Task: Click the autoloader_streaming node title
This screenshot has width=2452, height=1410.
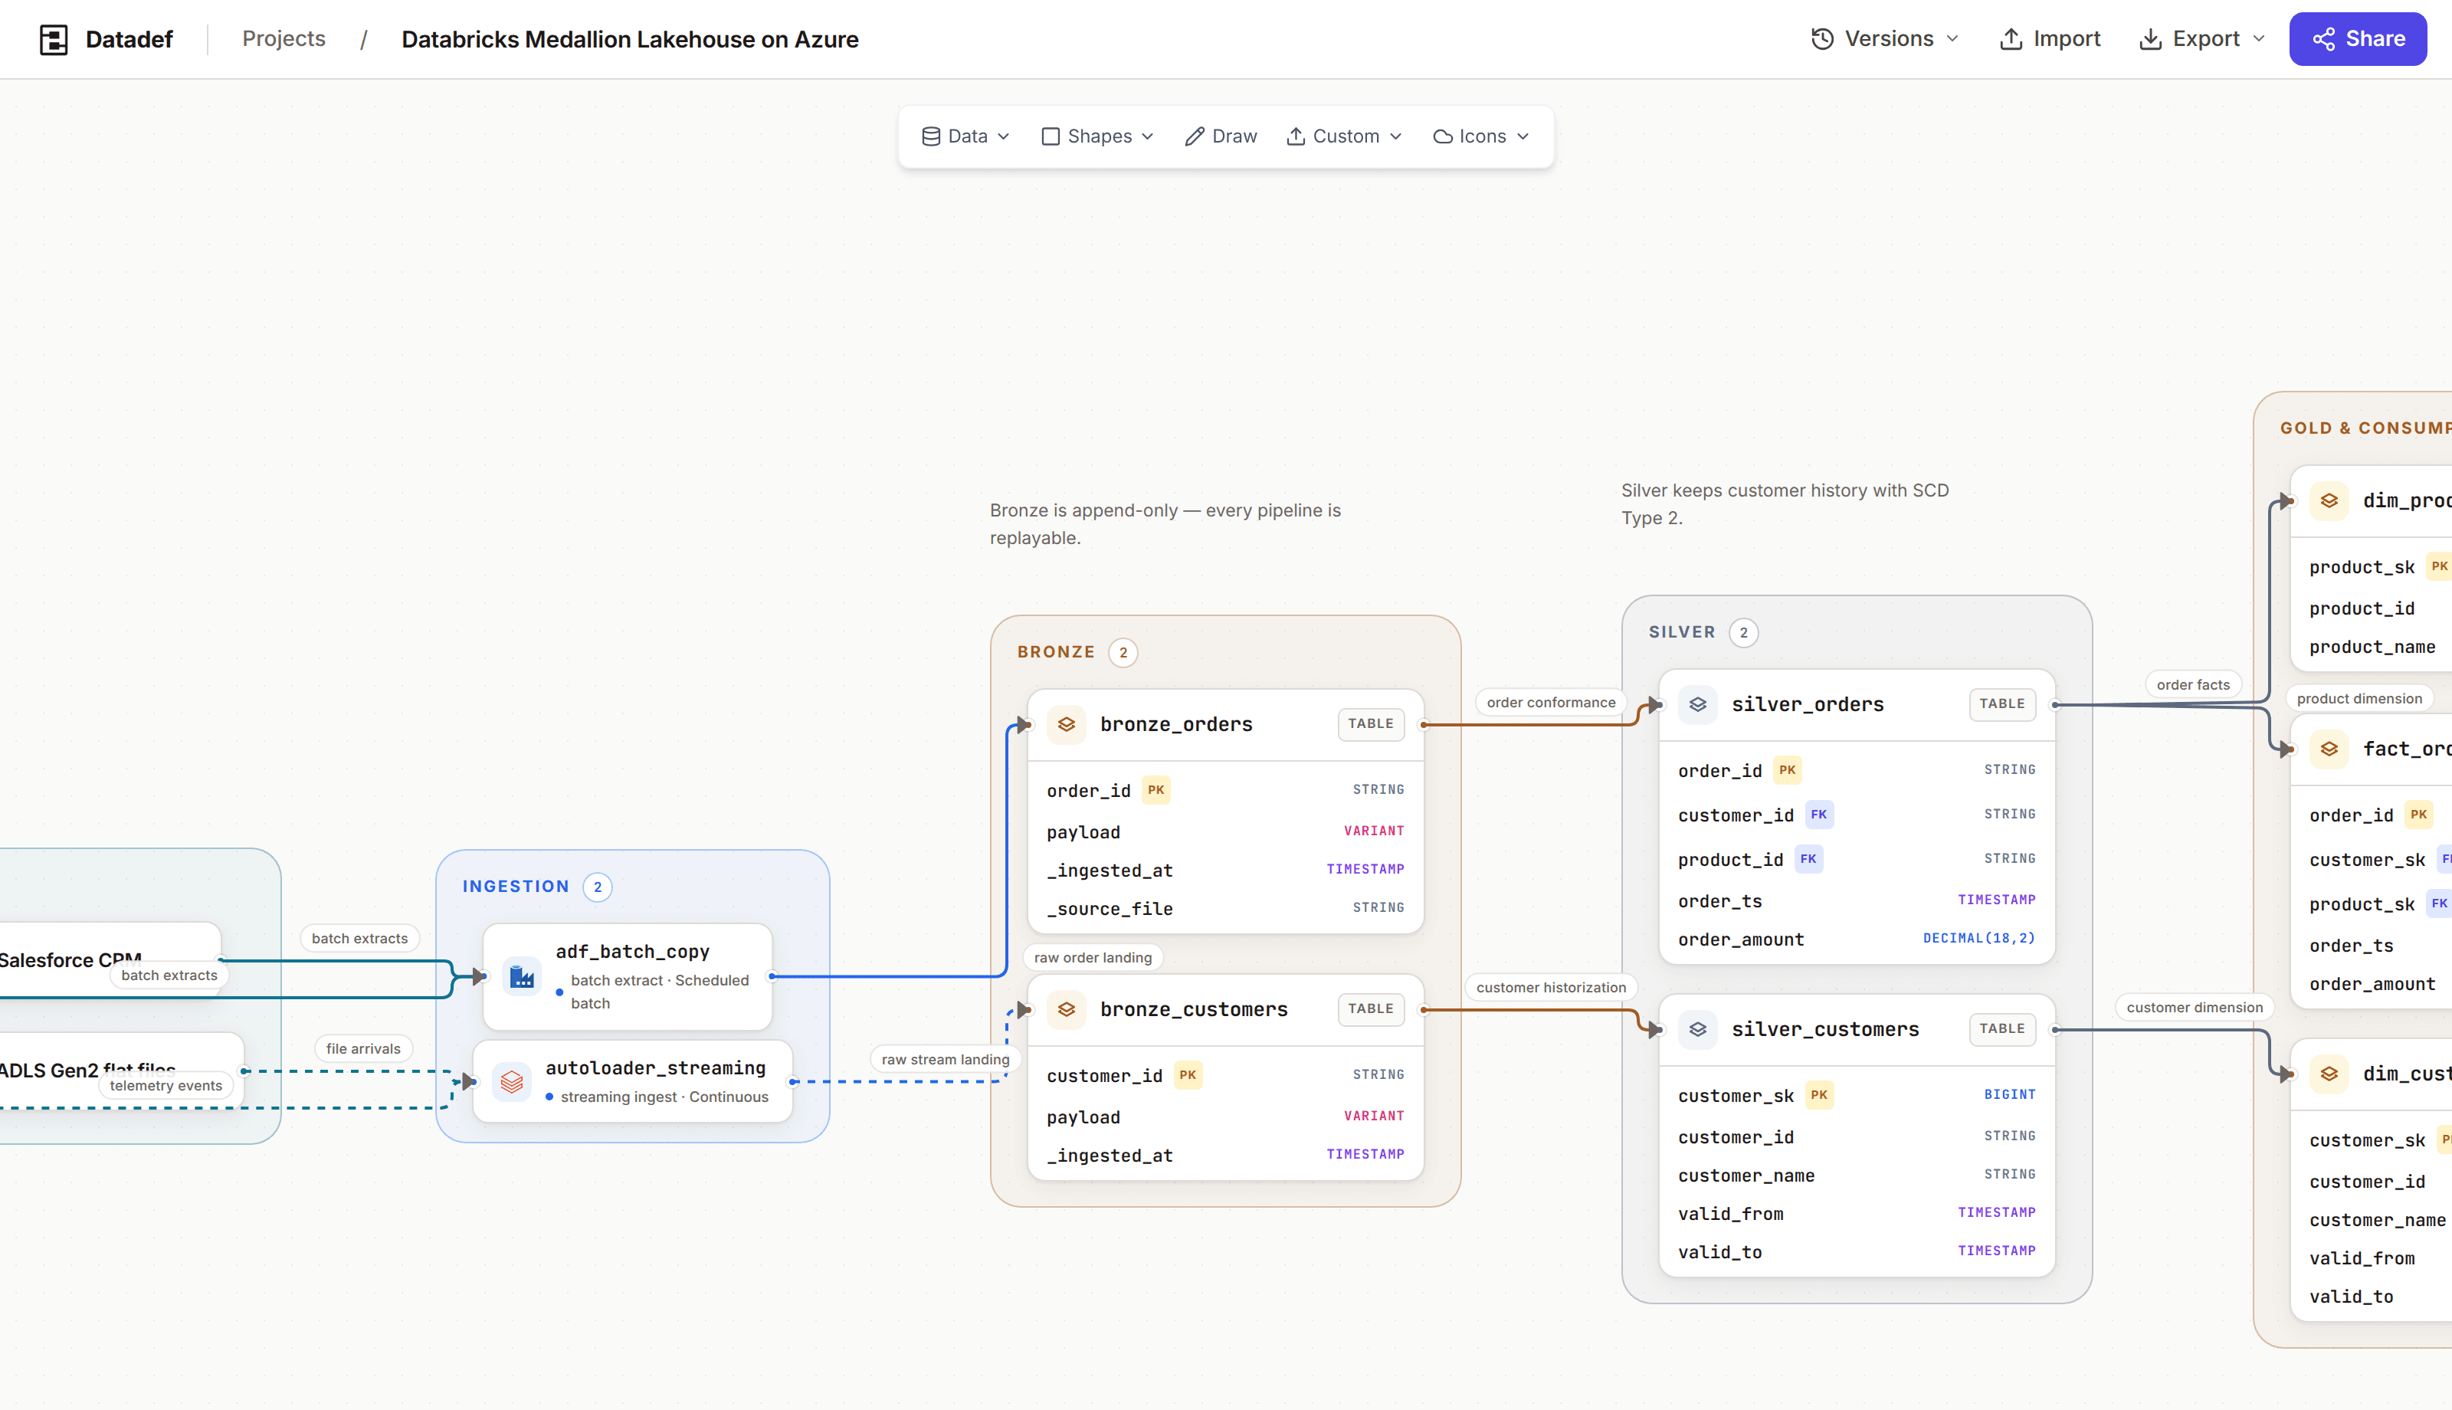Action: (655, 1068)
